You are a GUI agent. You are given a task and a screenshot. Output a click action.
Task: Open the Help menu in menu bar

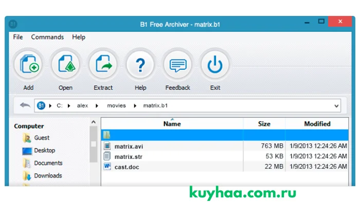click(79, 37)
